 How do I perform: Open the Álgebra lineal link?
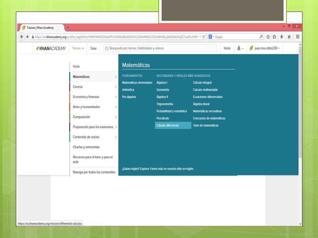[201, 104]
